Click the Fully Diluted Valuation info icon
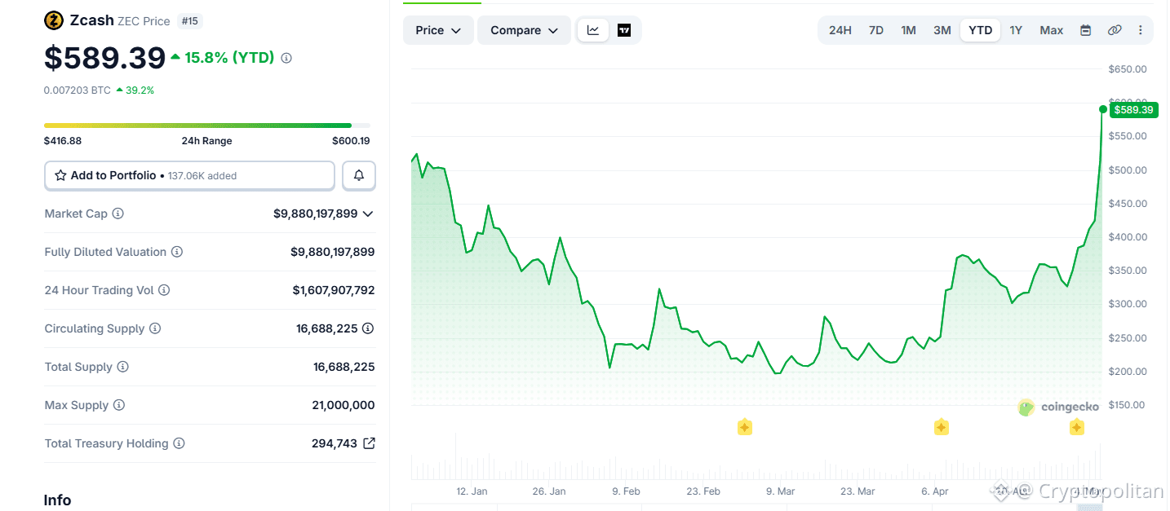 click(x=177, y=252)
